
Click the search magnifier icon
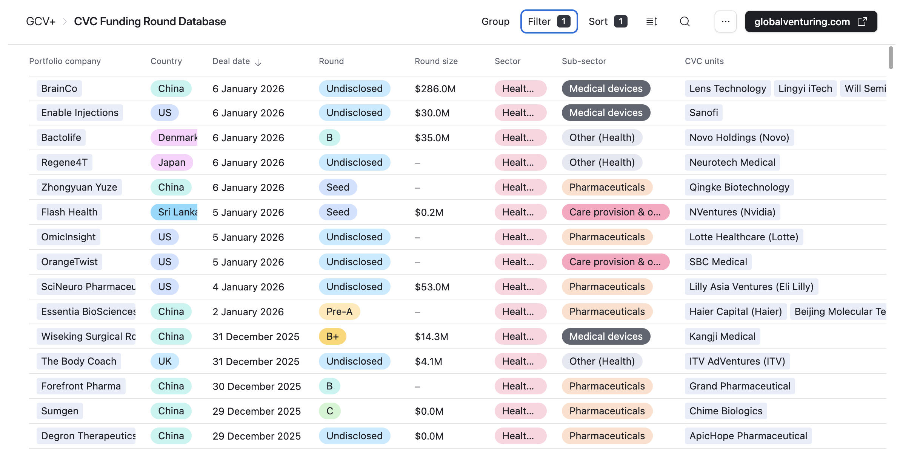click(x=685, y=21)
